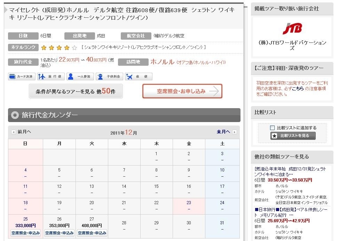Click 空席照会・申込み for December 25
Viewport: 339px width, 241px height.
pyautogui.click(x=25, y=233)
